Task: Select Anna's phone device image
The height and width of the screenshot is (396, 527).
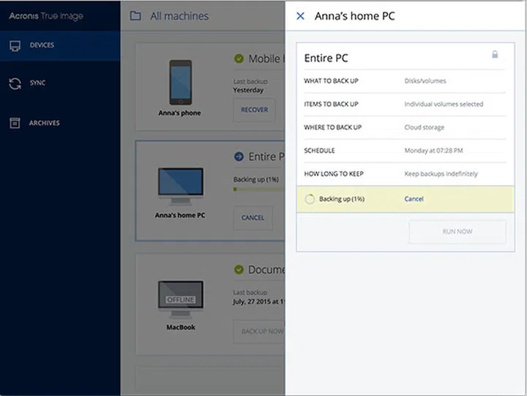Action: [179, 83]
